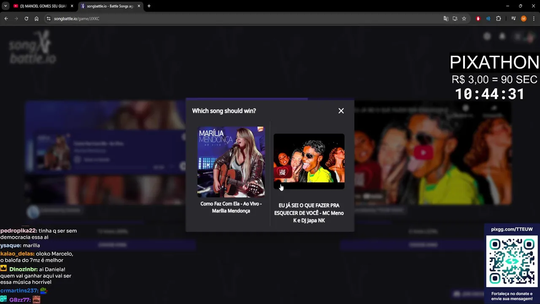Open the media controls music-note icon
Viewport: 540px width, 304px height.
513,19
